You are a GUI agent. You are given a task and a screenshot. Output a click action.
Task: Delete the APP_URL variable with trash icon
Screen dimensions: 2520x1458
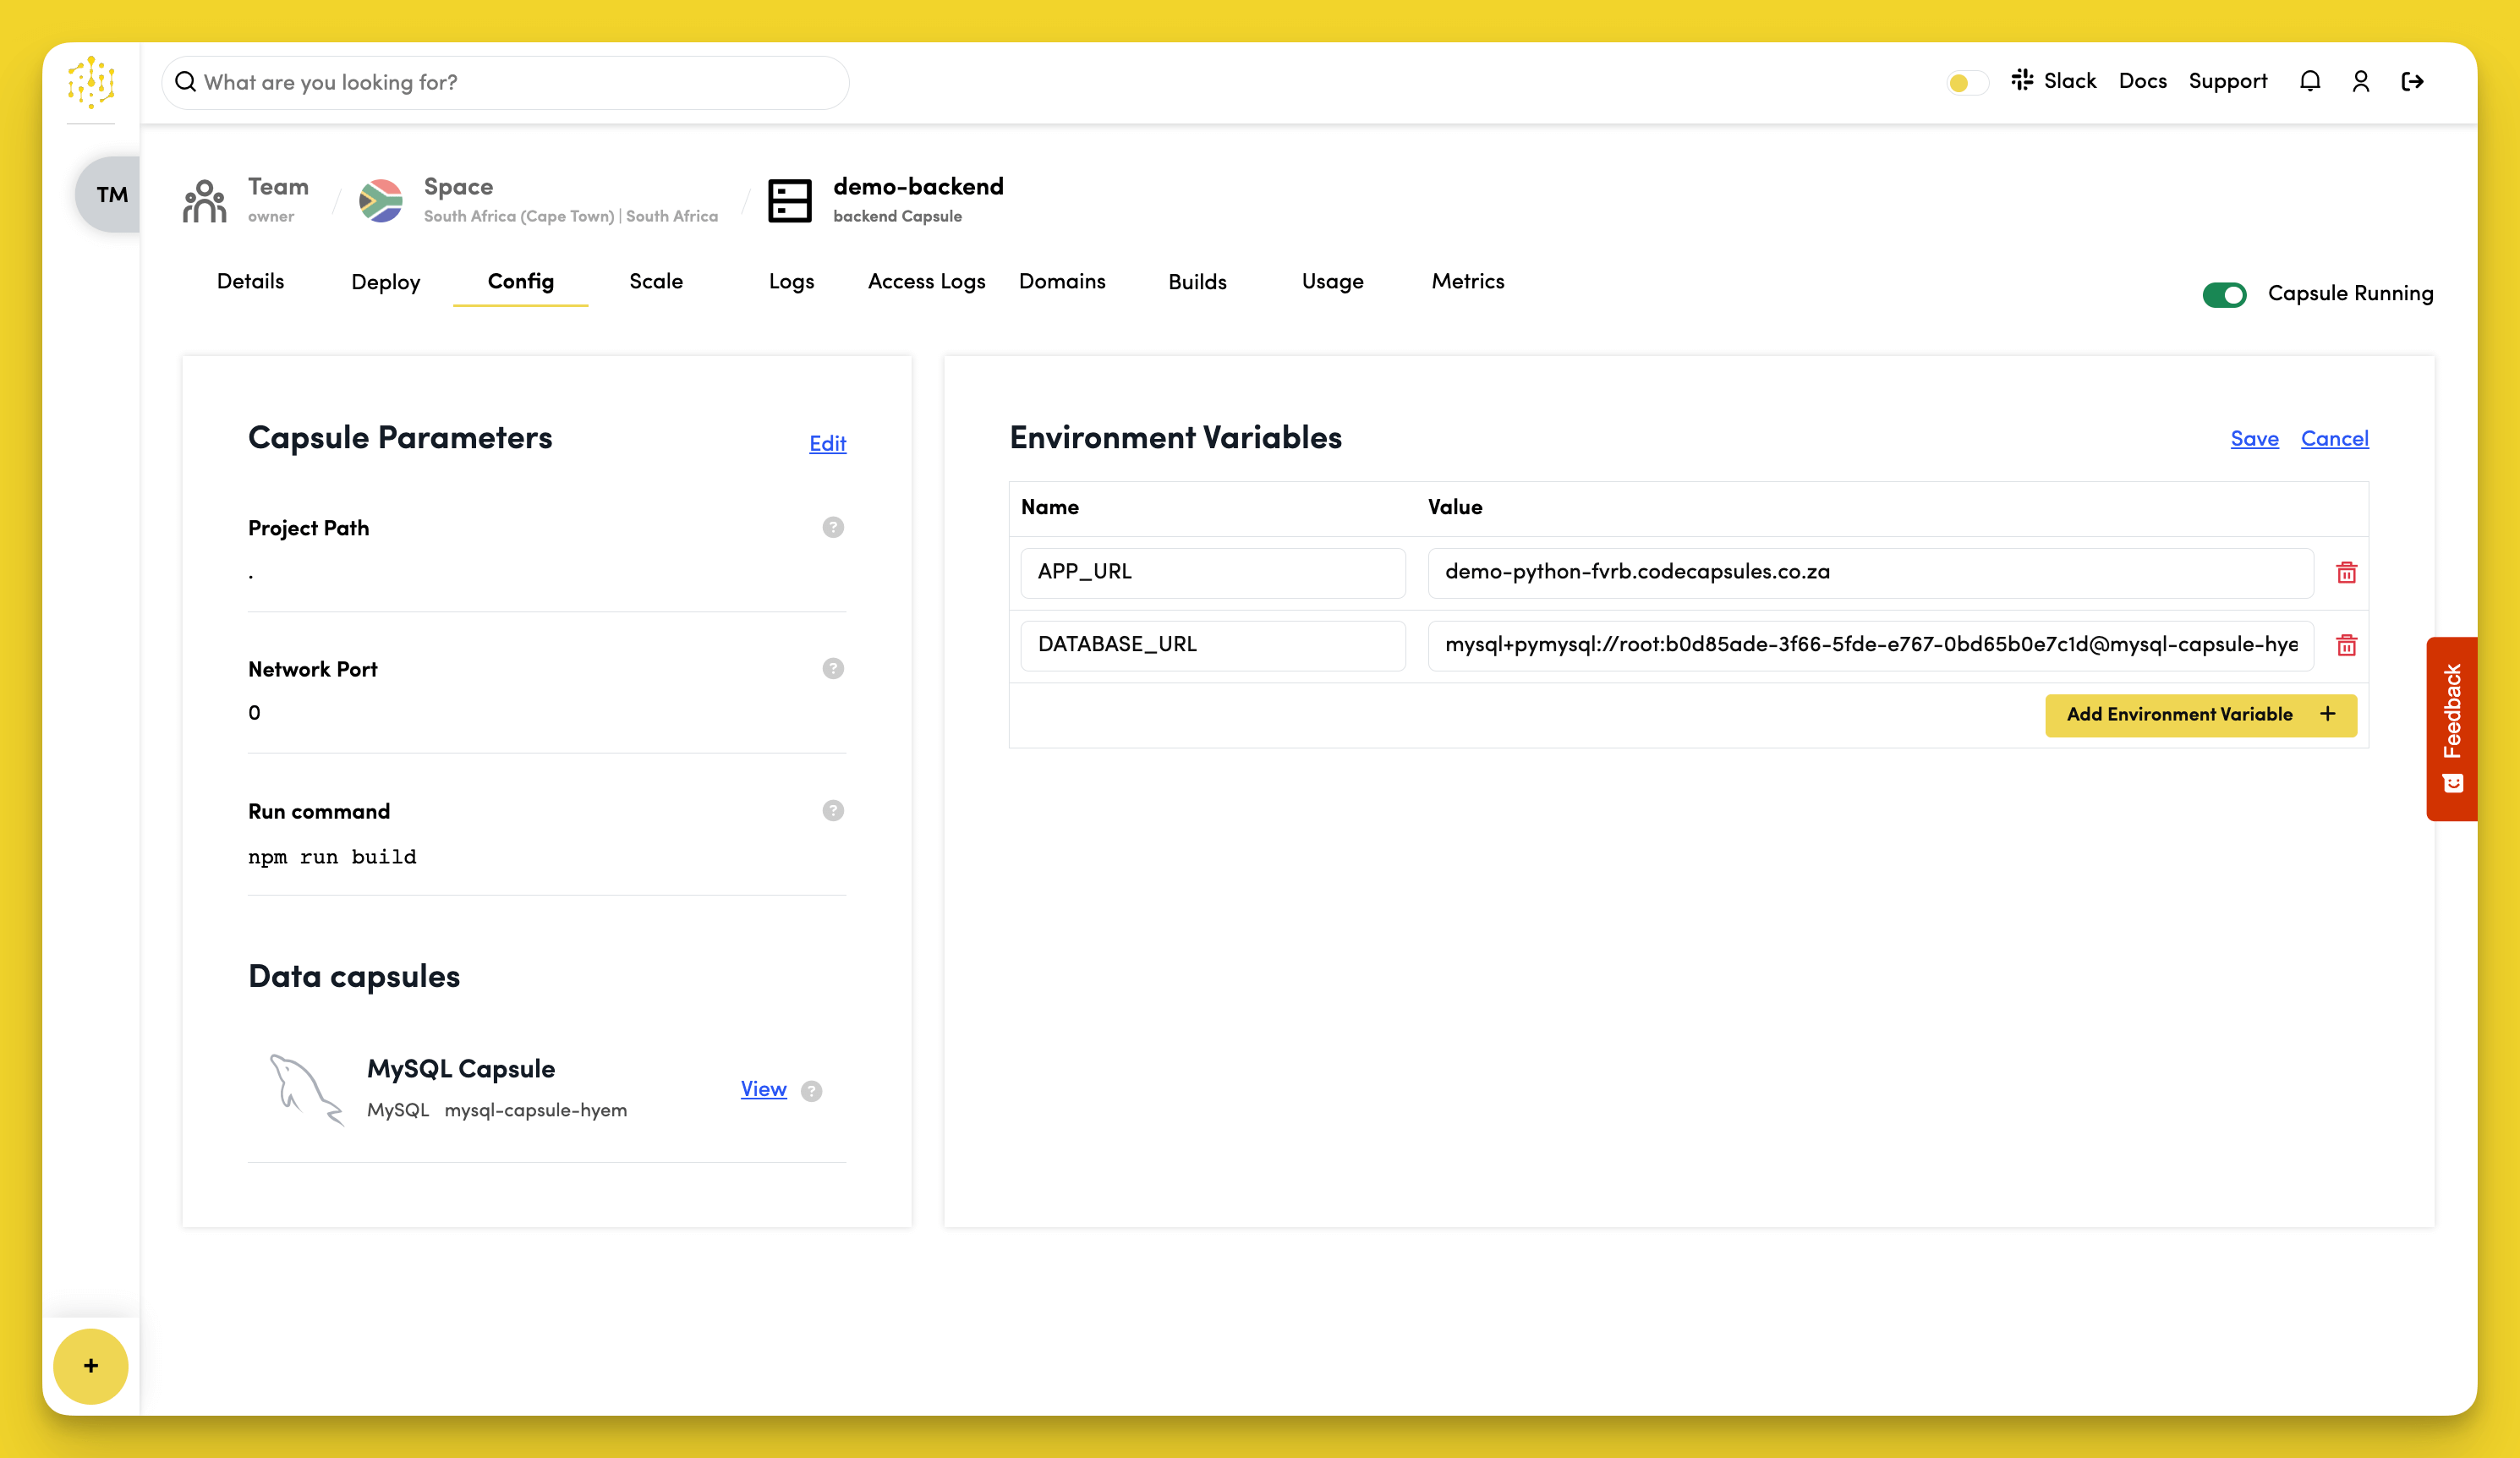(2346, 572)
